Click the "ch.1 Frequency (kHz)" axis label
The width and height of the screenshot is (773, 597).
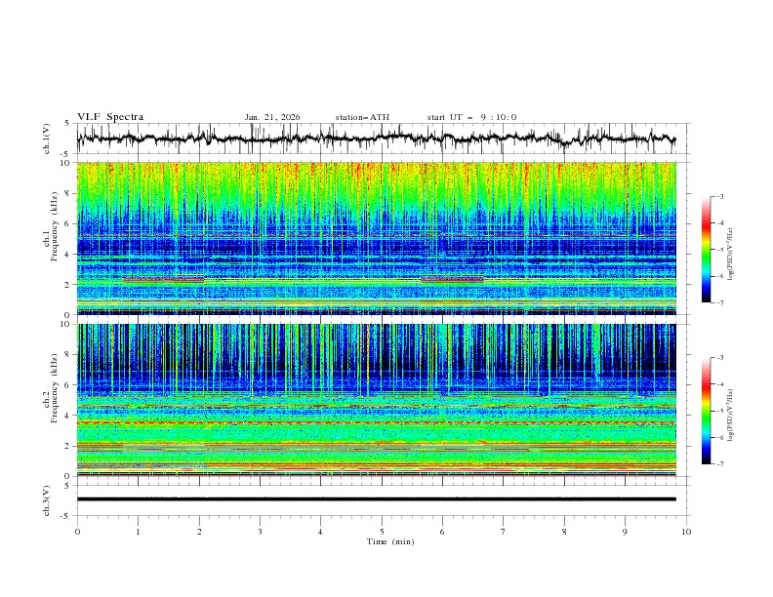click(51, 224)
